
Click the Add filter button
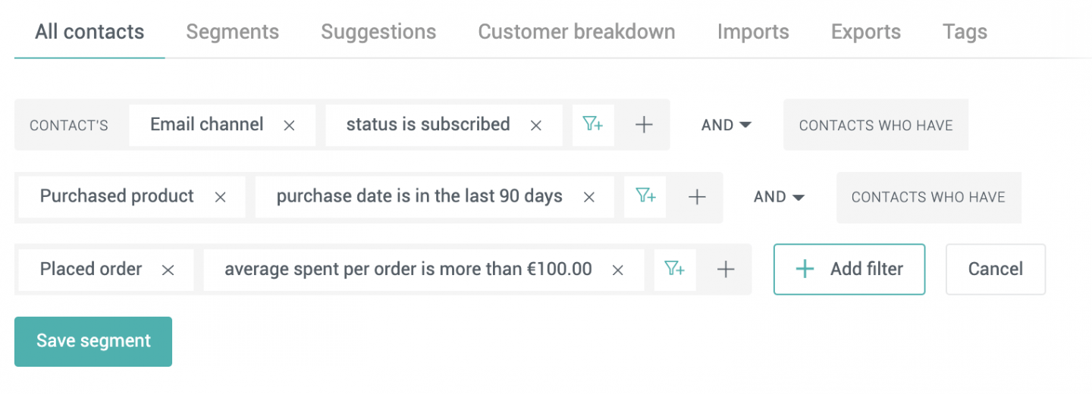coord(849,269)
